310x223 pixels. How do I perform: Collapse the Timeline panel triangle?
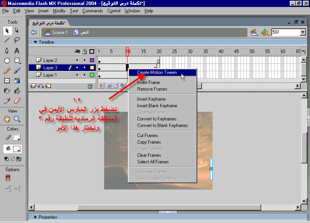(36, 42)
